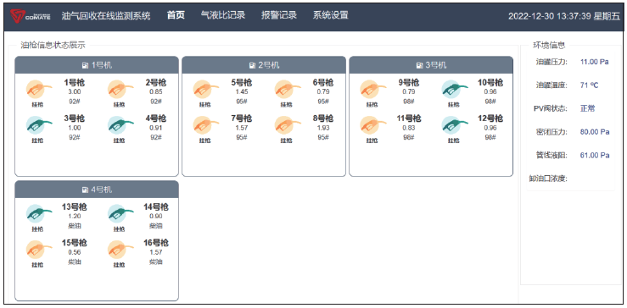The image size is (627, 308).
Task: Click the 4号枪 label
Action: point(156,118)
